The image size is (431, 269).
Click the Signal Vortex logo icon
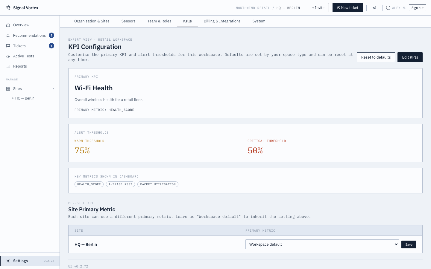tap(8, 8)
